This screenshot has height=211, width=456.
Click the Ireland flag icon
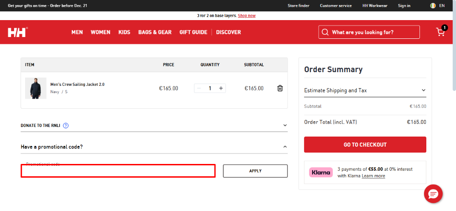pyautogui.click(x=433, y=5)
